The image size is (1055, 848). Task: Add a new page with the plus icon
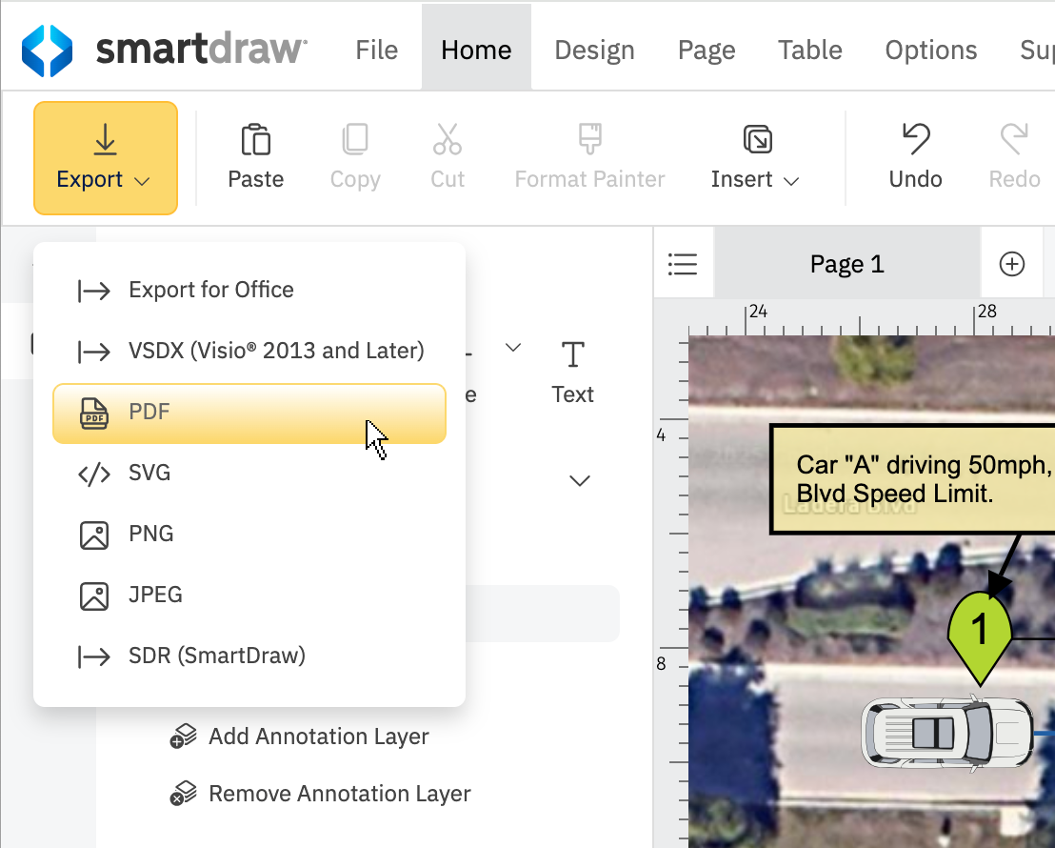tap(1011, 263)
